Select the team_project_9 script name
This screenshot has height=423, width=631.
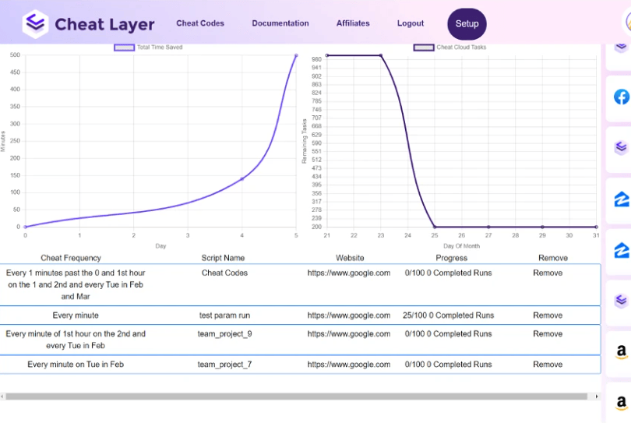point(224,333)
